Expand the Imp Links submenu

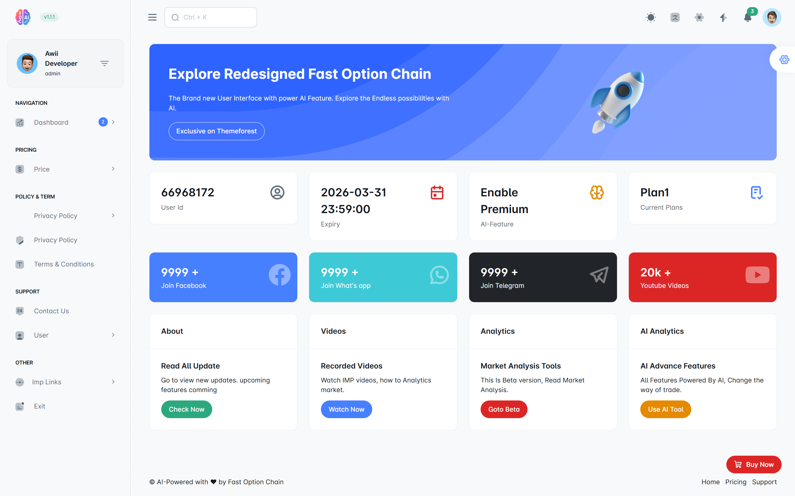click(113, 382)
